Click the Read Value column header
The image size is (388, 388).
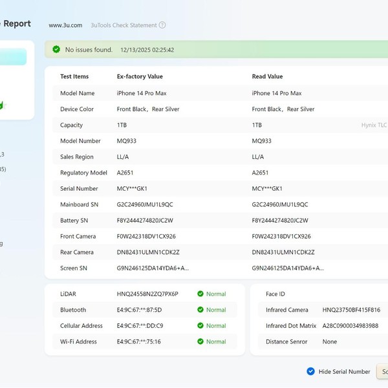point(267,76)
